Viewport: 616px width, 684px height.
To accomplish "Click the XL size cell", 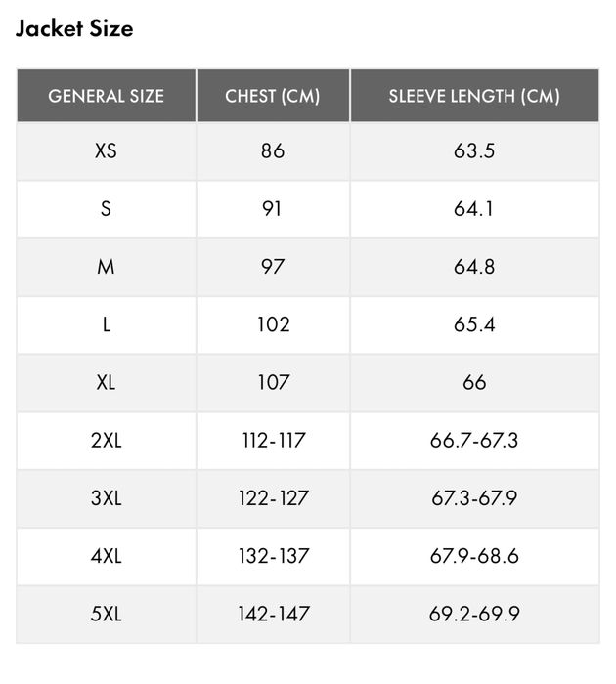I will (106, 382).
